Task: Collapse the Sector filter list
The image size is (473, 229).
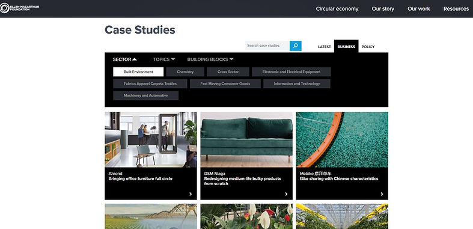Action: [124, 60]
